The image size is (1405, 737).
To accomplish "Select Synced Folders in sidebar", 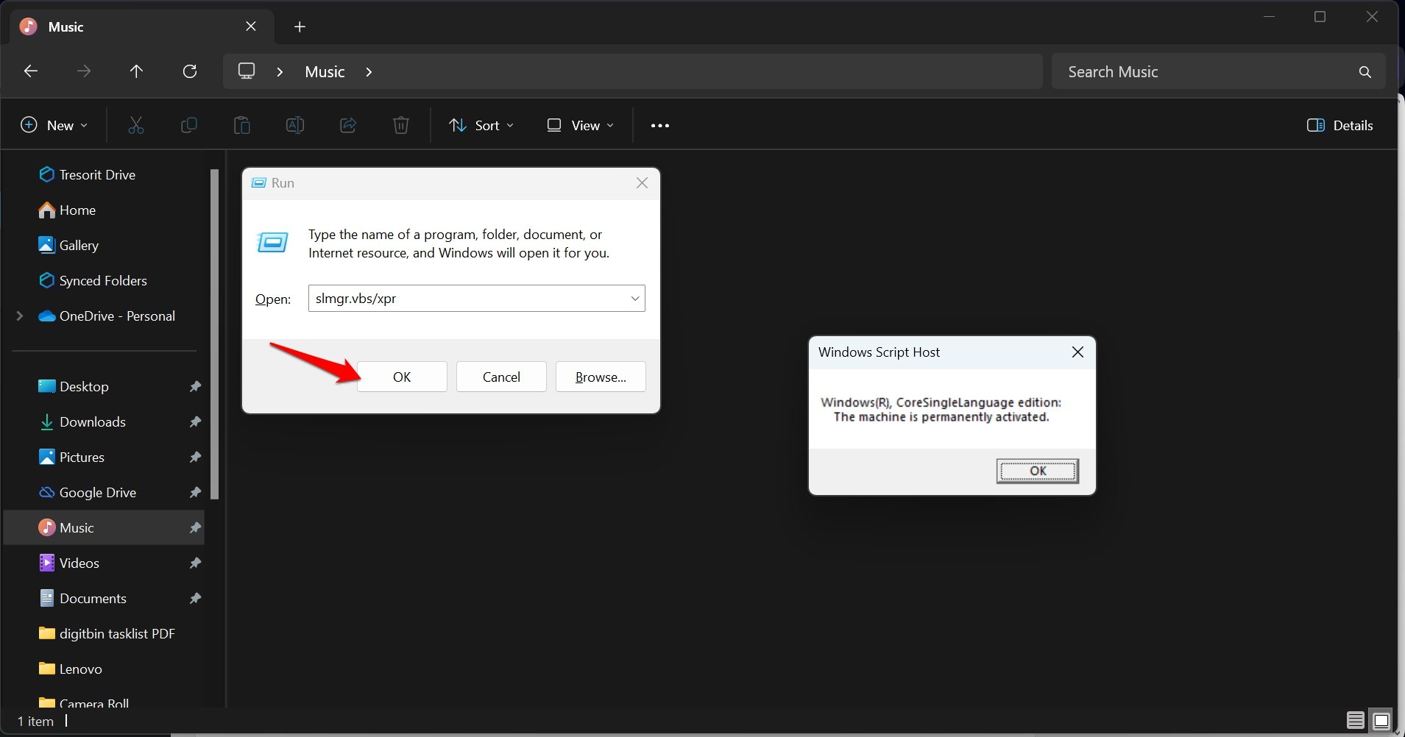I will tap(93, 280).
